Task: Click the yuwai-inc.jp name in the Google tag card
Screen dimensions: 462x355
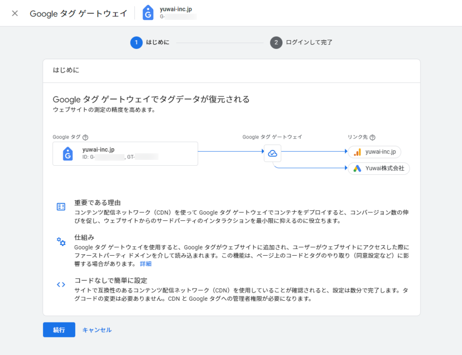Action: pyautogui.click(x=98, y=149)
